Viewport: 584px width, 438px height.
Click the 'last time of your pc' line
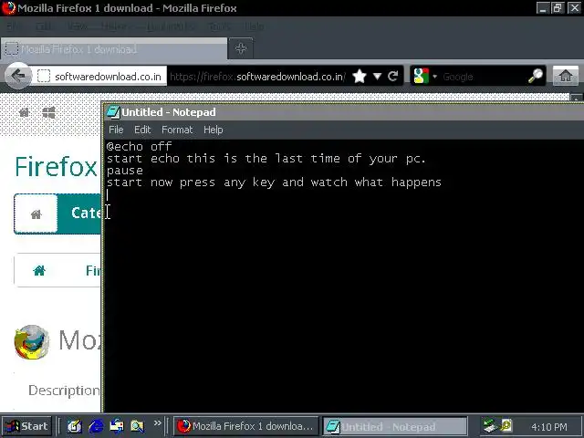pyautogui.click(x=266, y=158)
